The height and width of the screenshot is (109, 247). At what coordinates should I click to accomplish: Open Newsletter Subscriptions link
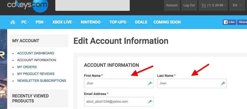pos(41,81)
